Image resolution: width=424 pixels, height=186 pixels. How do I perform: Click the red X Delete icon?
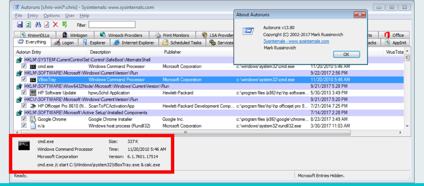[x=56, y=25]
